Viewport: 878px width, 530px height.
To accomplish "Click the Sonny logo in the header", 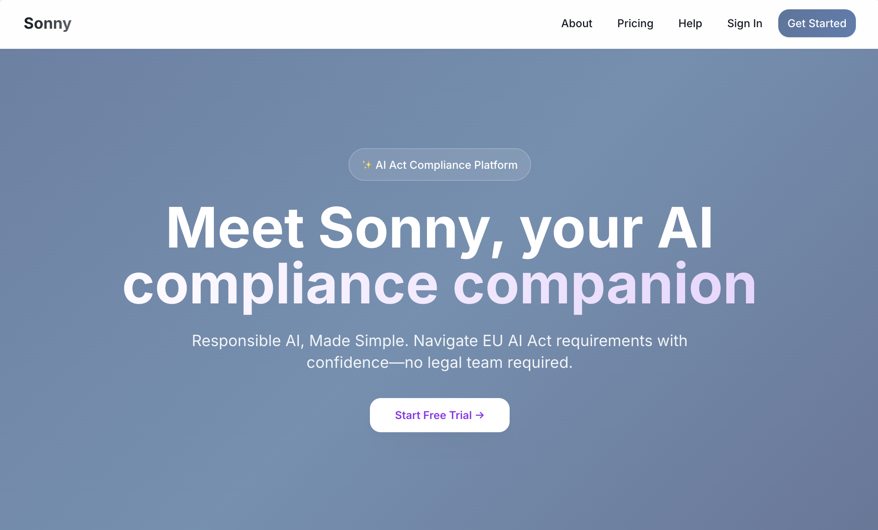I will tap(47, 23).
